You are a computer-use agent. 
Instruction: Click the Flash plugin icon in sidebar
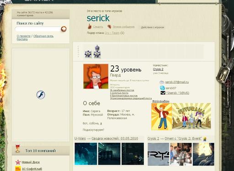click(x=41, y=95)
